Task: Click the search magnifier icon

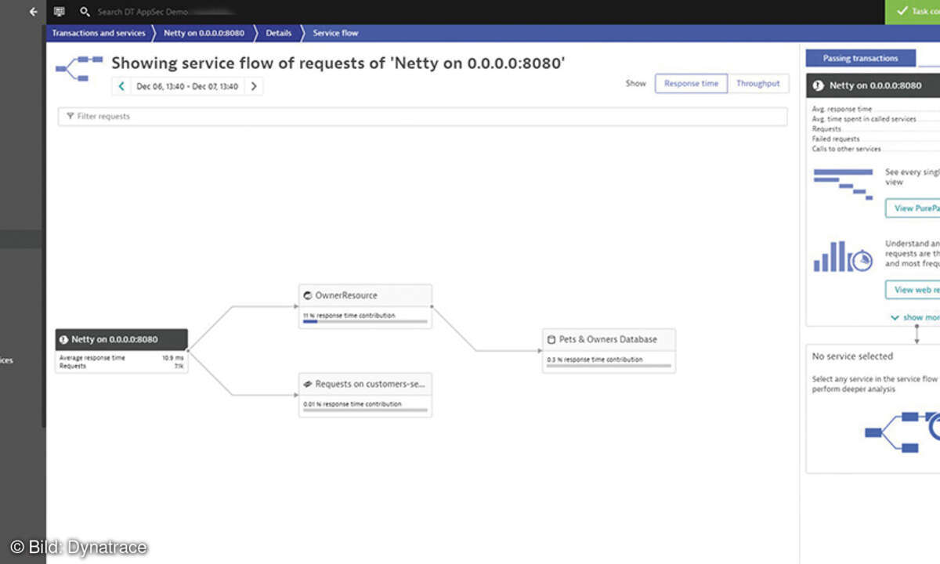Action: pyautogui.click(x=85, y=13)
